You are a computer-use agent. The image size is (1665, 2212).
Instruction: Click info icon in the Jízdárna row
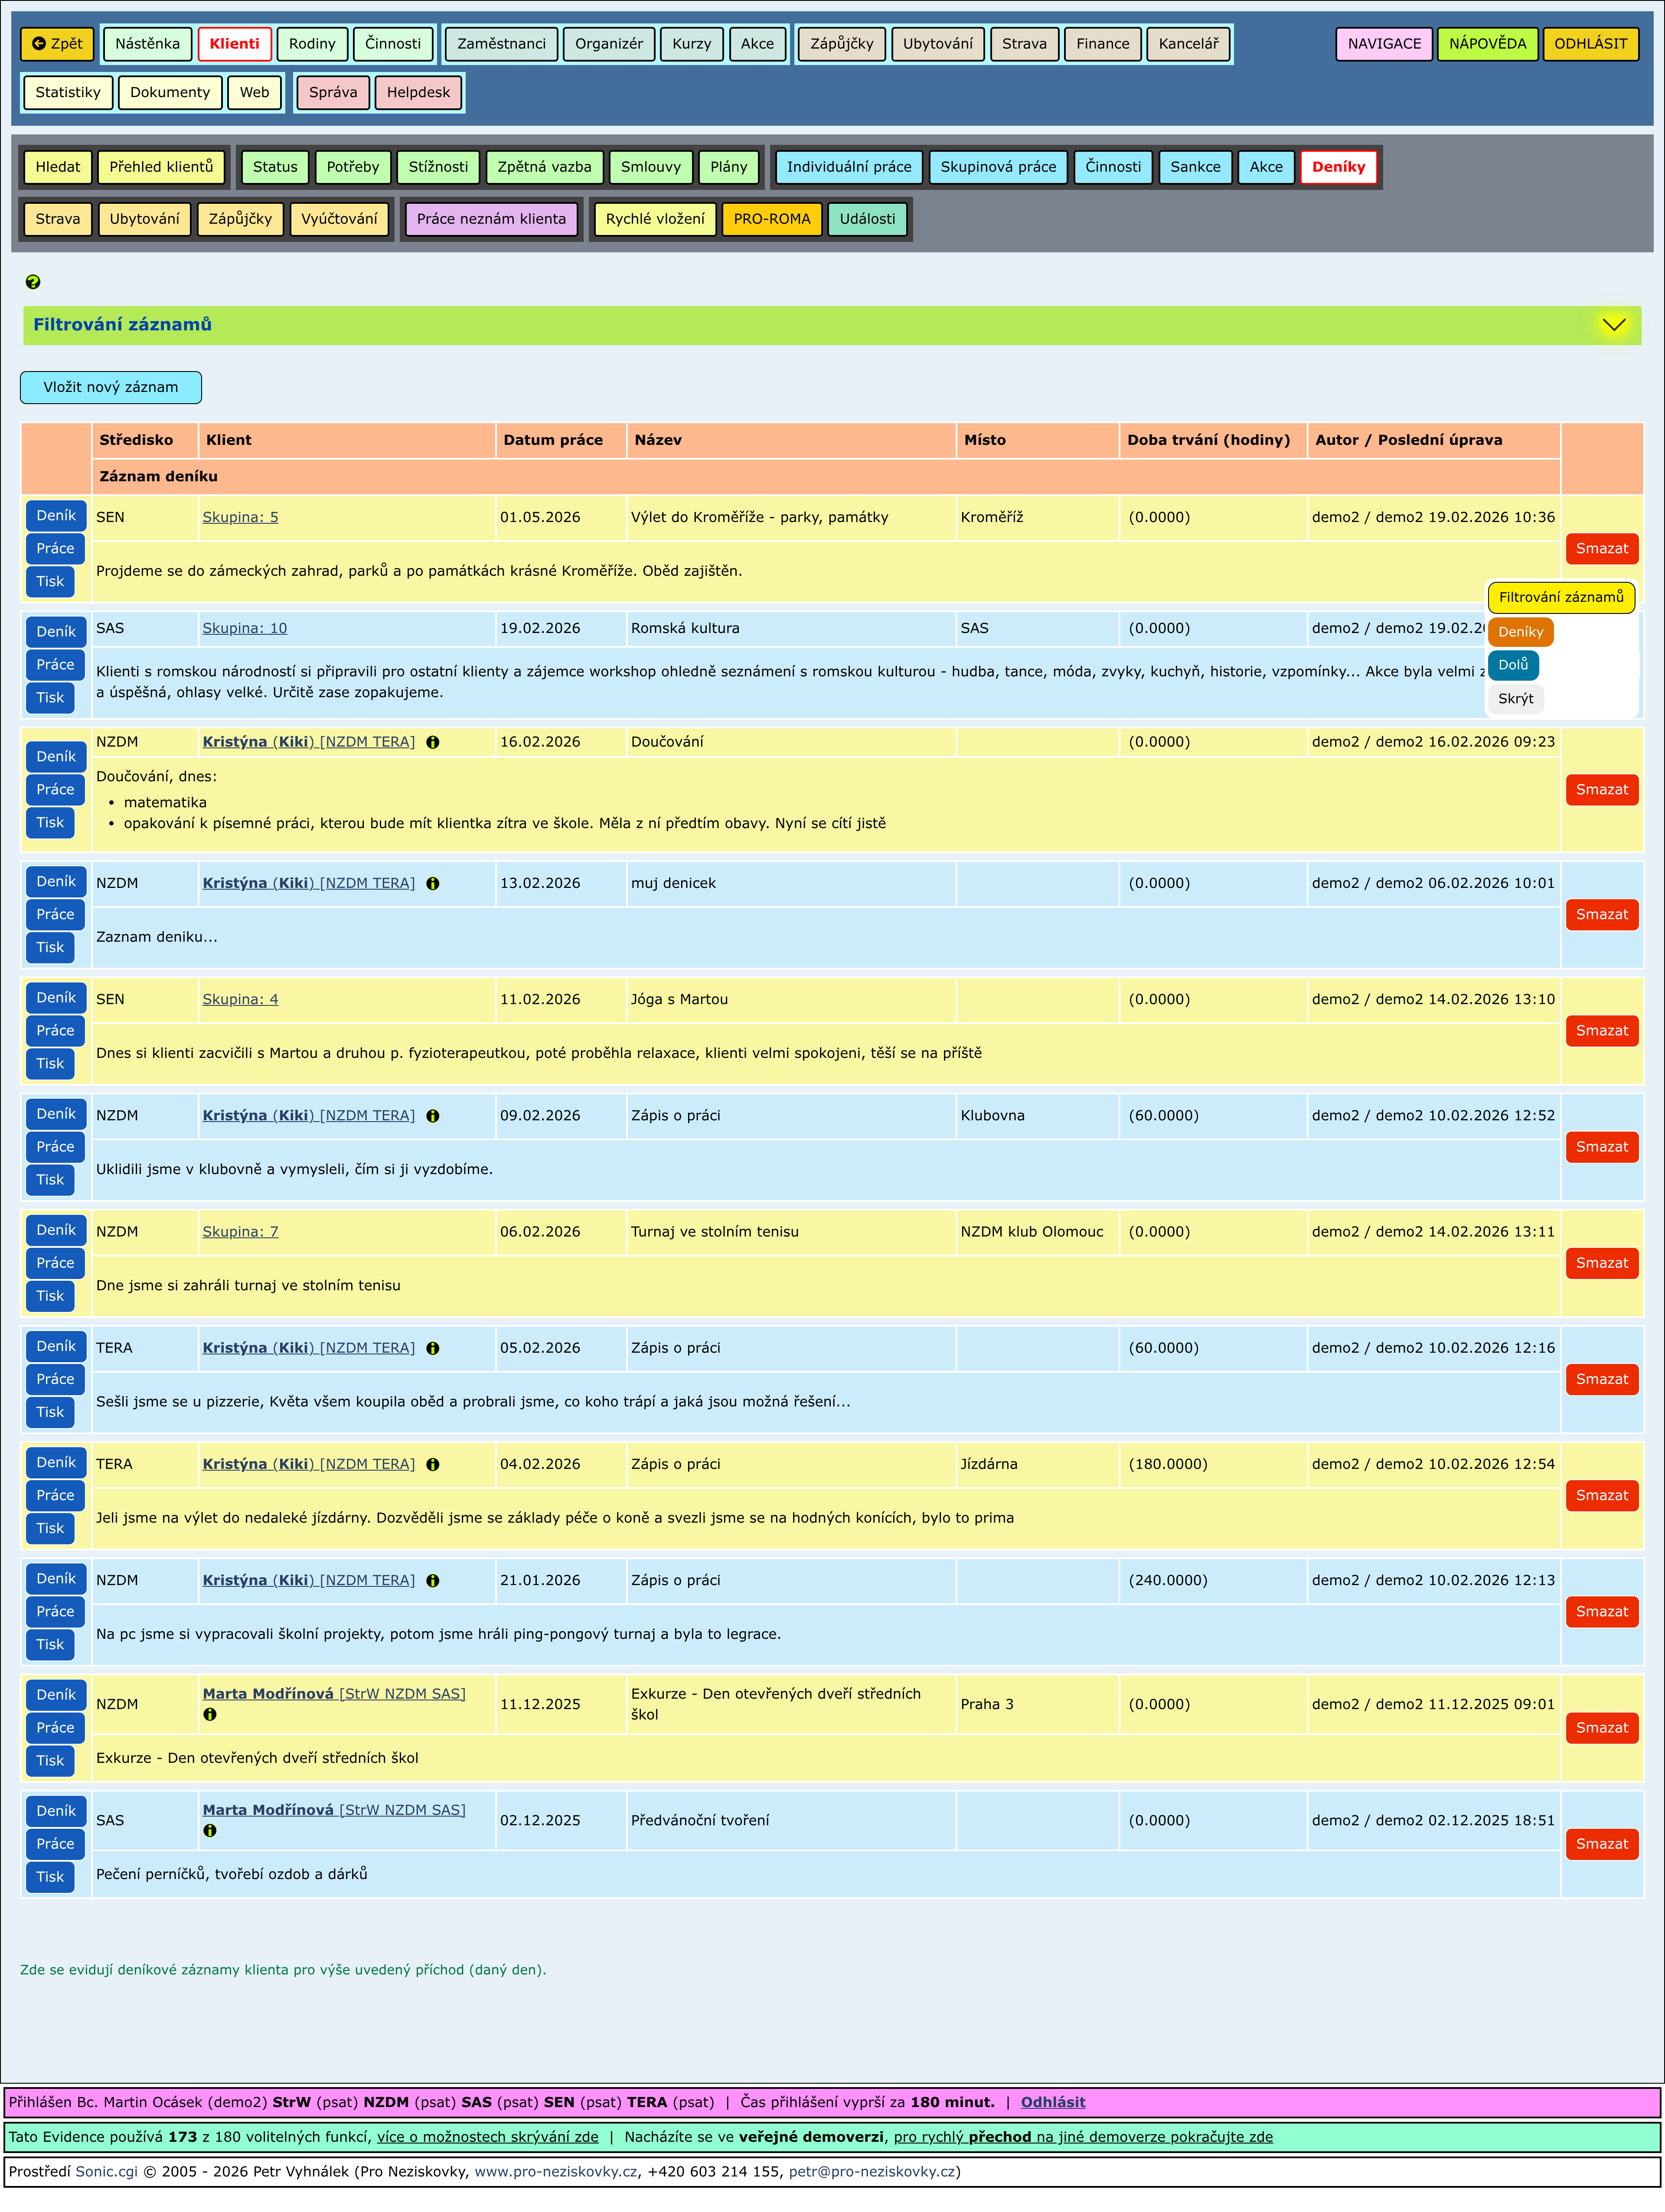tap(433, 1464)
